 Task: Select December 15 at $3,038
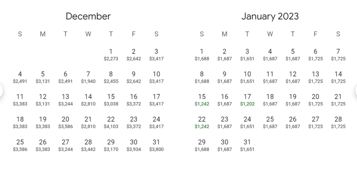(111, 100)
